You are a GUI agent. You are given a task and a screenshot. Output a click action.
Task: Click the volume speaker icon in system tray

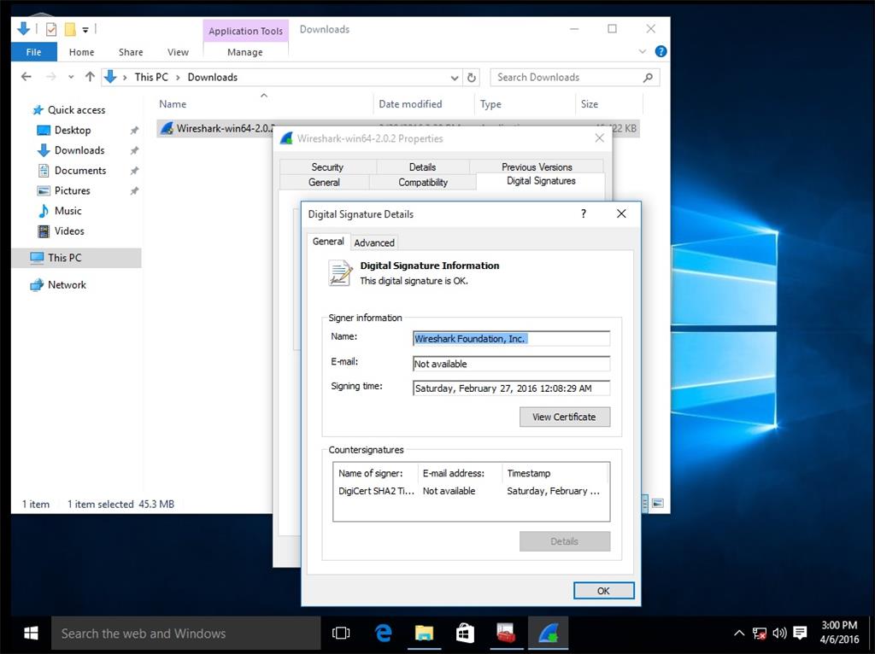pos(779,633)
